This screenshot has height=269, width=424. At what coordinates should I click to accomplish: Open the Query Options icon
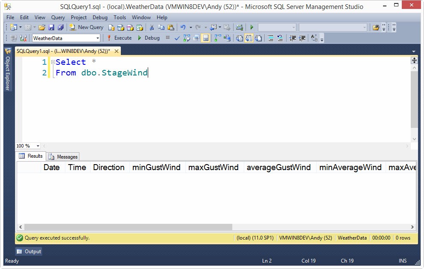point(196,38)
